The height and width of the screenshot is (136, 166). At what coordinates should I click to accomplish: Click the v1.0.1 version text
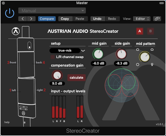point(160,124)
